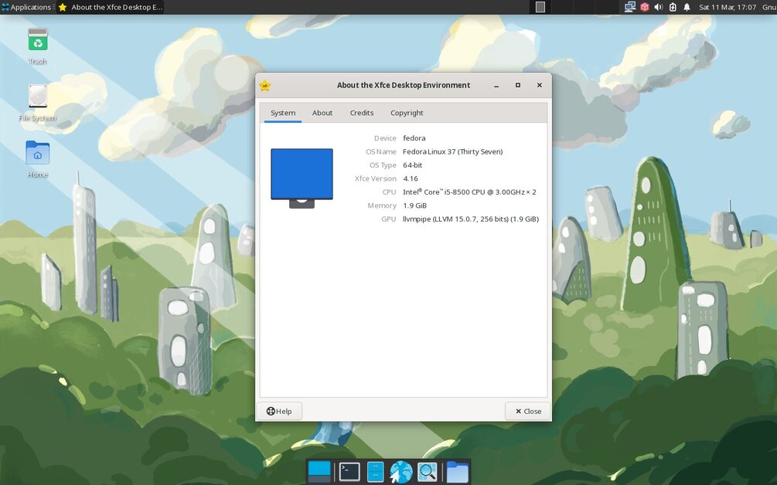
Task: Open the Applications menu in the top panel
Action: (x=26, y=7)
